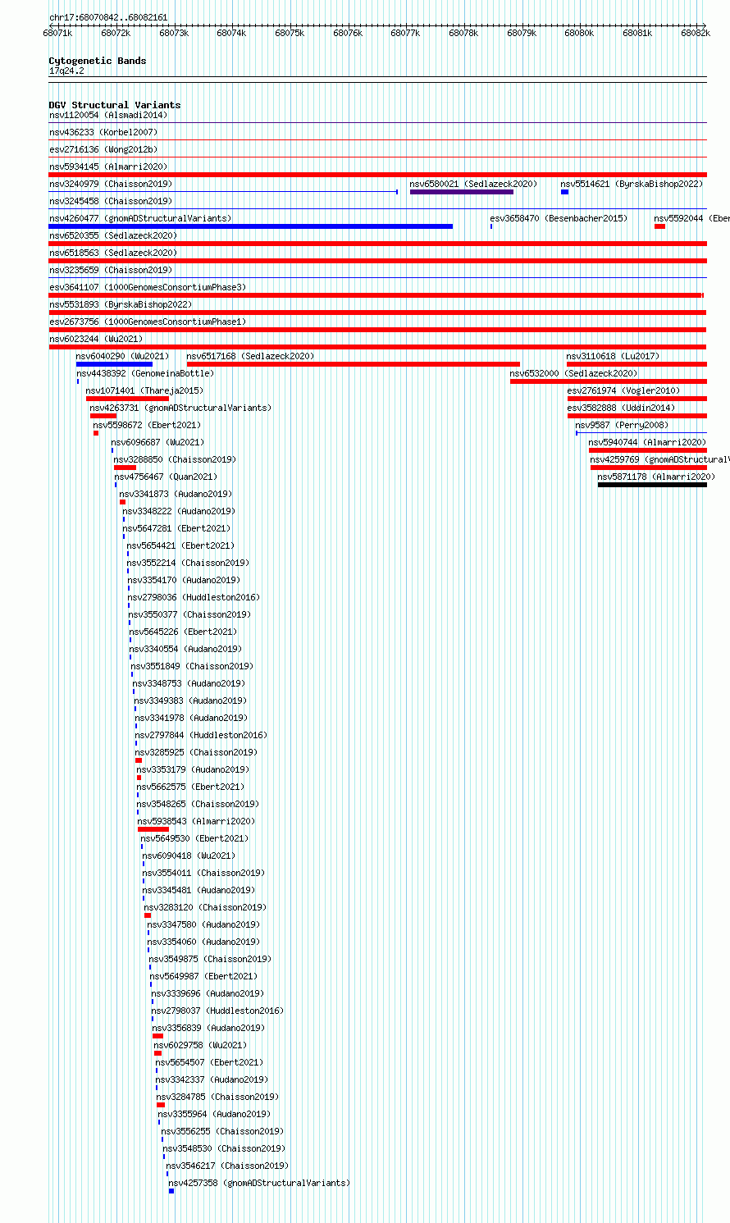Select nsv4260477 (gnomADStructuralVariants) label
Viewport: 730px width, 1223px height.
tap(140, 218)
